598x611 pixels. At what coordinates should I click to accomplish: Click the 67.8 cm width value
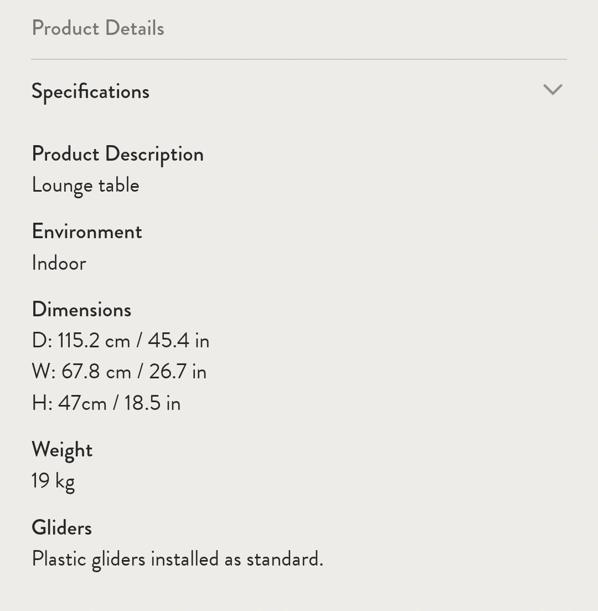(96, 372)
